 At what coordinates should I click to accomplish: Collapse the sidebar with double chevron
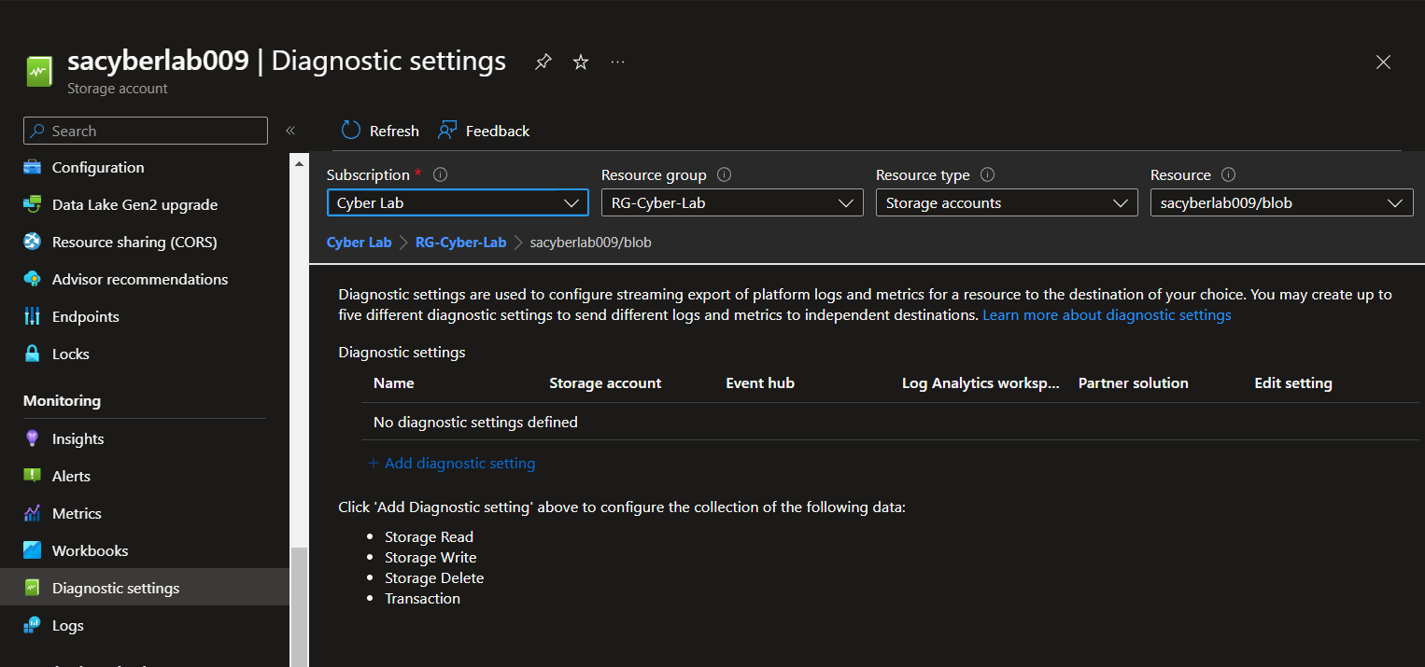(x=290, y=131)
